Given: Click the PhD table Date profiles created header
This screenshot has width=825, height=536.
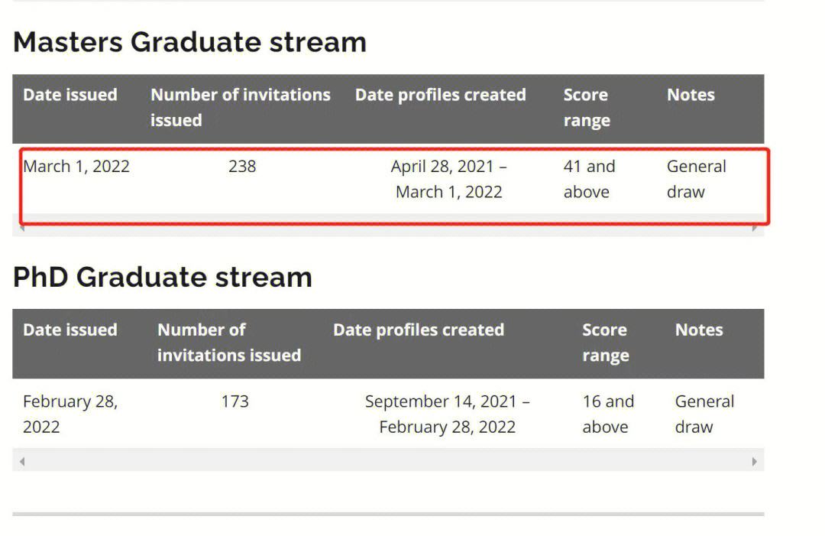Looking at the screenshot, I should [x=419, y=330].
